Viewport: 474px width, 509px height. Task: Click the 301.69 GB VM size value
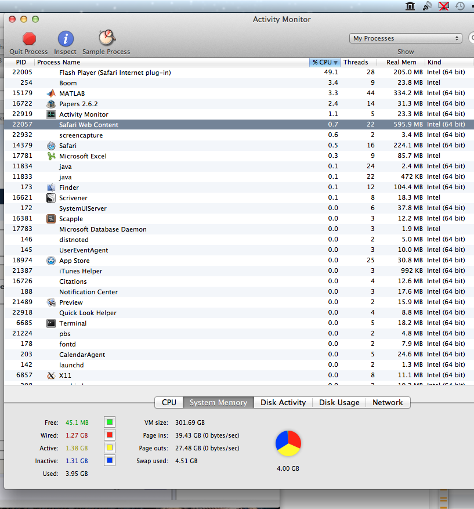click(190, 423)
